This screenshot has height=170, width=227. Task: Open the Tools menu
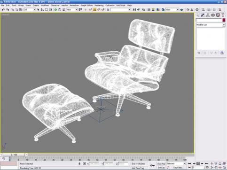(14, 5)
